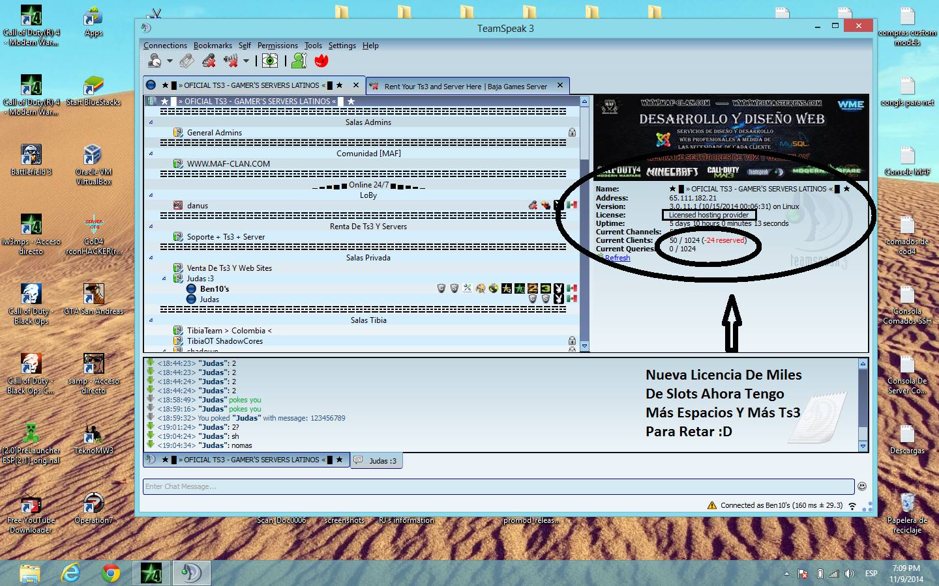The width and height of the screenshot is (939, 586).
Task: Open the Contacts toolbar icon
Action: click(x=299, y=61)
